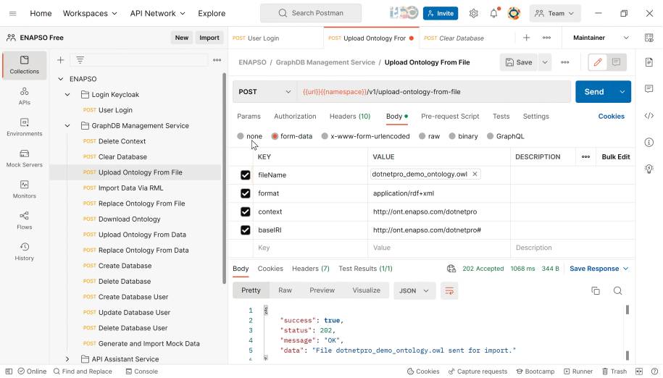Click the request URL field

point(434,92)
